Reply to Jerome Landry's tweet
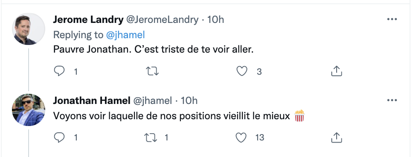This screenshot has height=157, width=413. pyautogui.click(x=59, y=71)
